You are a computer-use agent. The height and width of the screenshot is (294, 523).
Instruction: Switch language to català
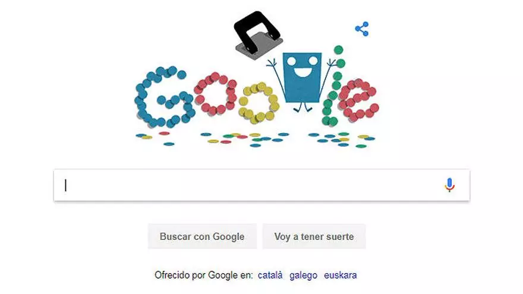point(270,275)
